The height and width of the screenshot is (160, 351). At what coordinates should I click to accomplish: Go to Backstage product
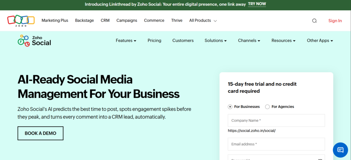point(84,21)
